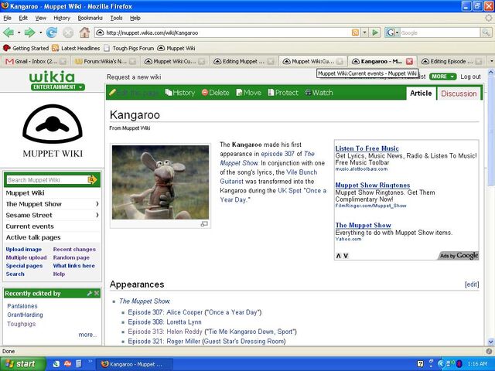Click the Firefox Forward arrow button
Image resolution: width=495 pixels, height=371 pixels.
pyautogui.click(x=30, y=32)
